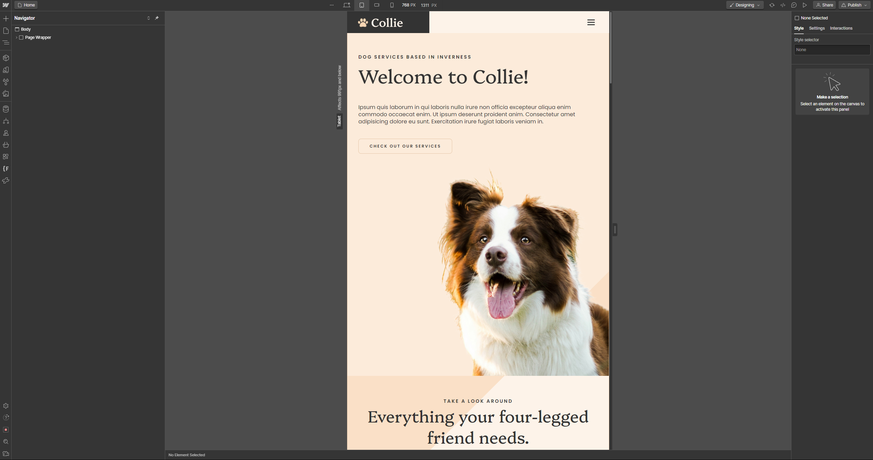Open the hamburger menu on the canvas
This screenshot has height=460, width=873.
point(591,22)
